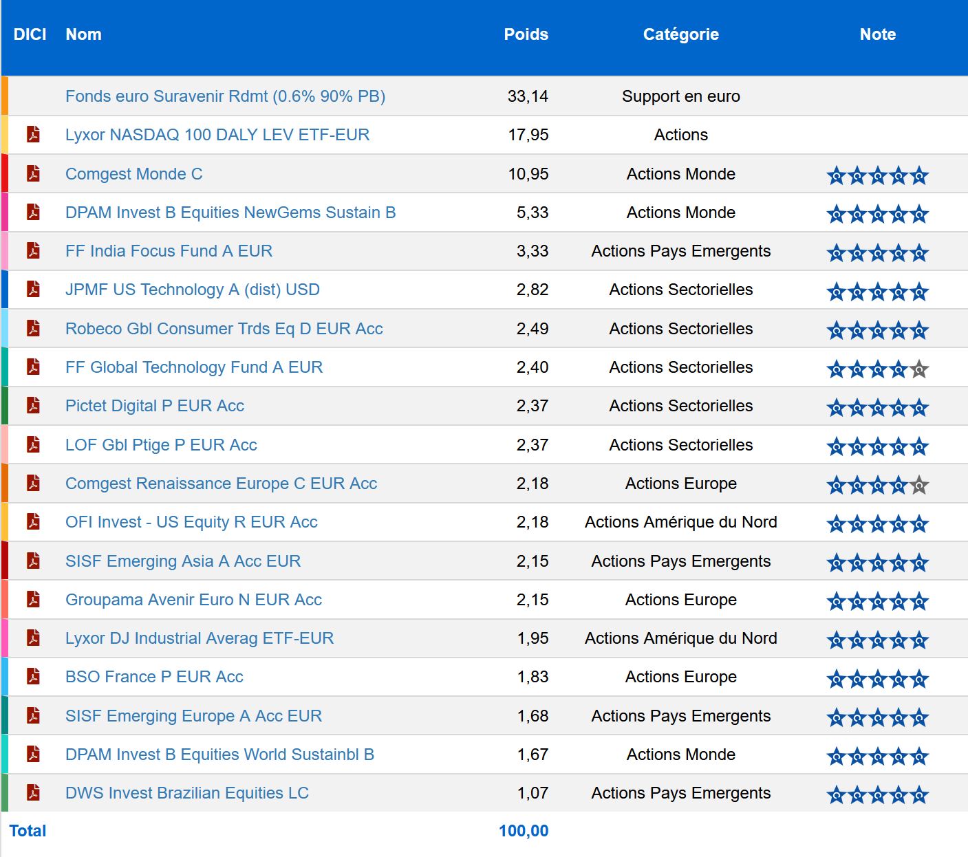Click the DICI column header
Viewport: 968px width, 857px height.
click(x=30, y=34)
